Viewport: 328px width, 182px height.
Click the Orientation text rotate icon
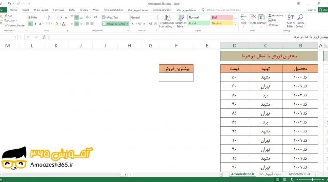(87, 17)
